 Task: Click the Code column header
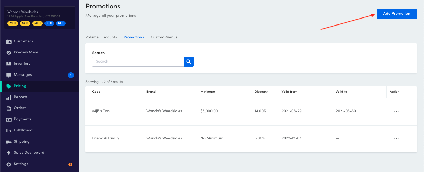(x=96, y=92)
